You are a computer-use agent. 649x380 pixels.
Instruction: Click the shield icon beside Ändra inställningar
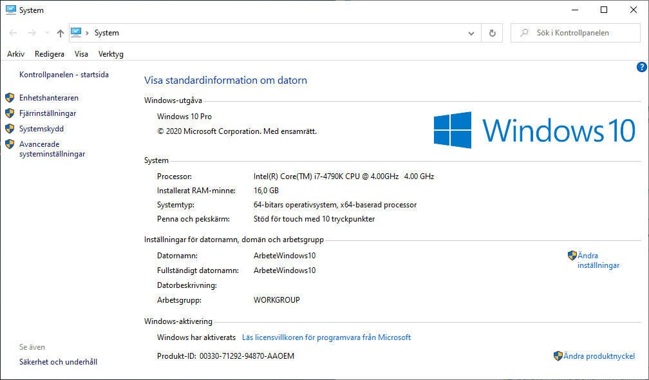(572, 255)
